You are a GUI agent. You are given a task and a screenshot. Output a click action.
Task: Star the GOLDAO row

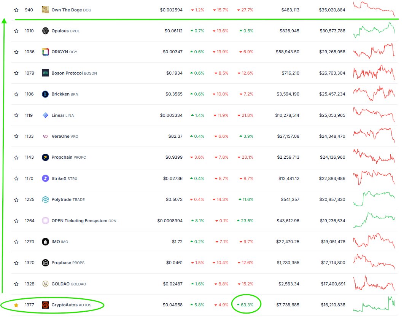[x=16, y=284]
